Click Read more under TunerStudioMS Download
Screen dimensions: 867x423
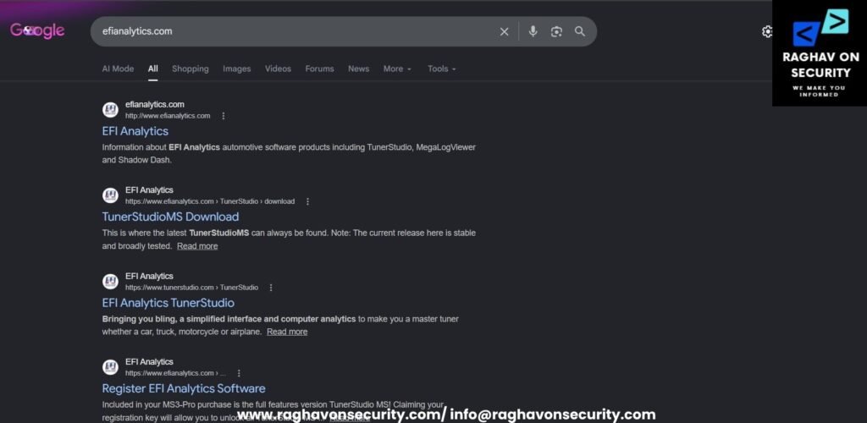click(x=197, y=246)
